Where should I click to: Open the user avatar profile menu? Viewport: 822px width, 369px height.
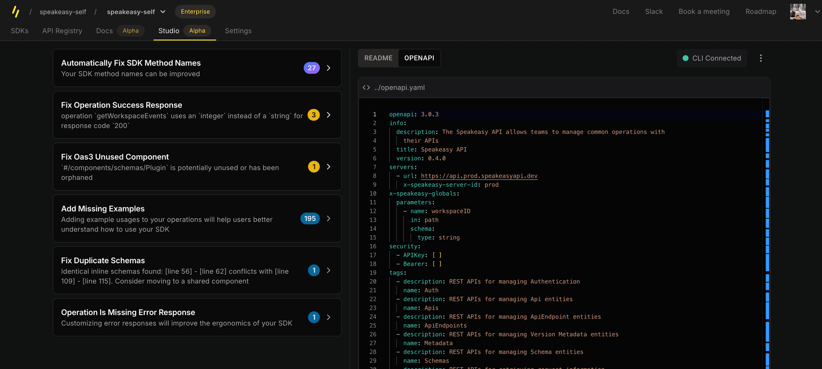pyautogui.click(x=798, y=12)
